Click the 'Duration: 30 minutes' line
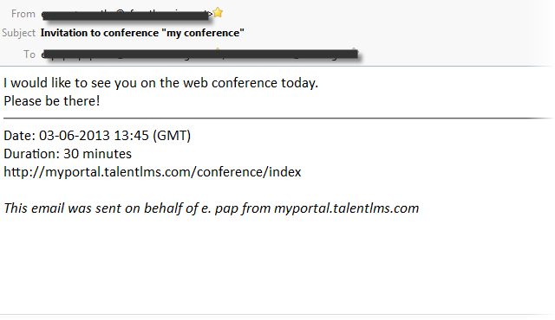 click(68, 154)
